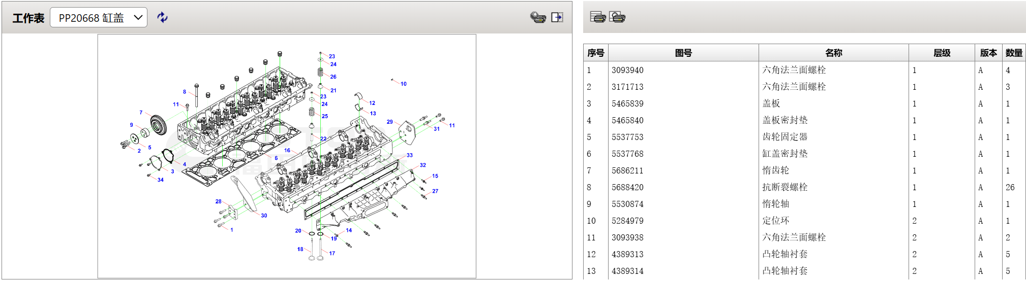Image resolution: width=1026 pixels, height=281 pixels.
Task: Click callout 29 in the diagram
Action: point(389,122)
